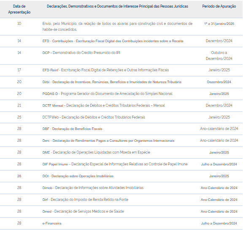This screenshot has width=243, height=230.
Task: Click the 'Derc' consultores row text
Action: 108,141
